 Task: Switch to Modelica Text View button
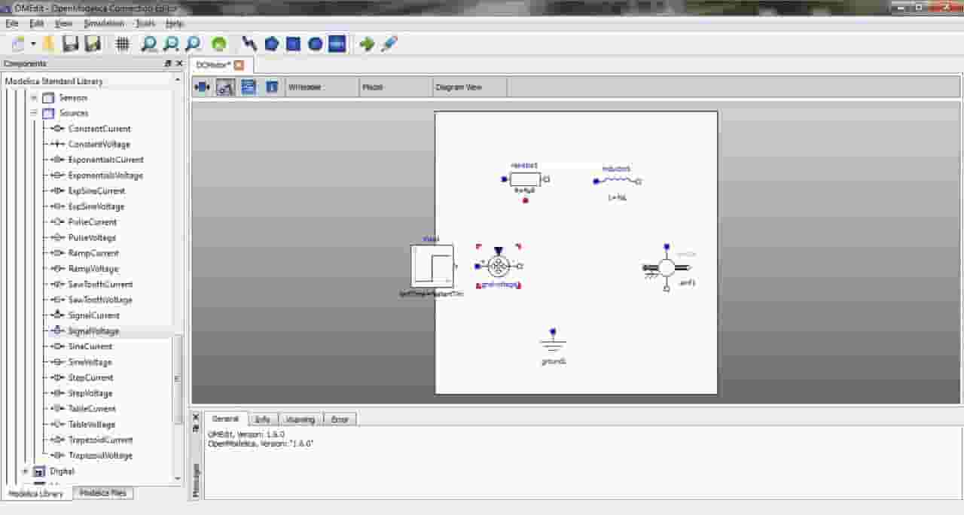[248, 87]
